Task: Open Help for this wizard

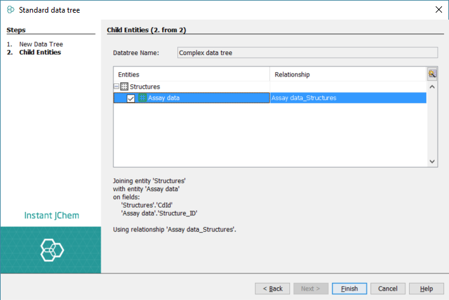Action: (x=426, y=289)
